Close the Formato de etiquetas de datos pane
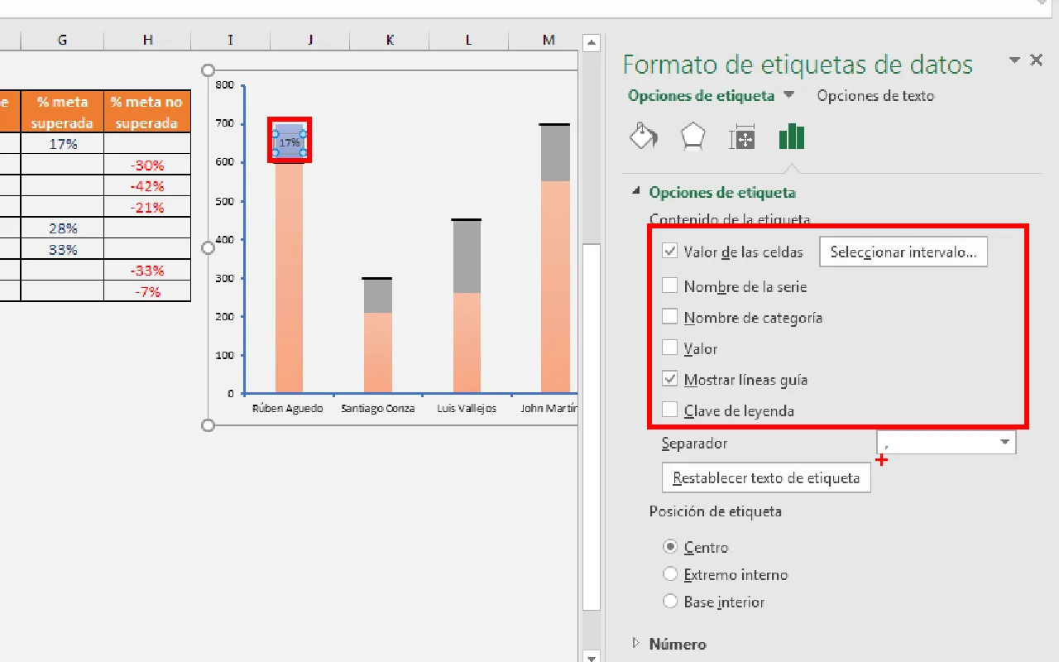Screen dimensions: 1059x662 pos(1036,60)
